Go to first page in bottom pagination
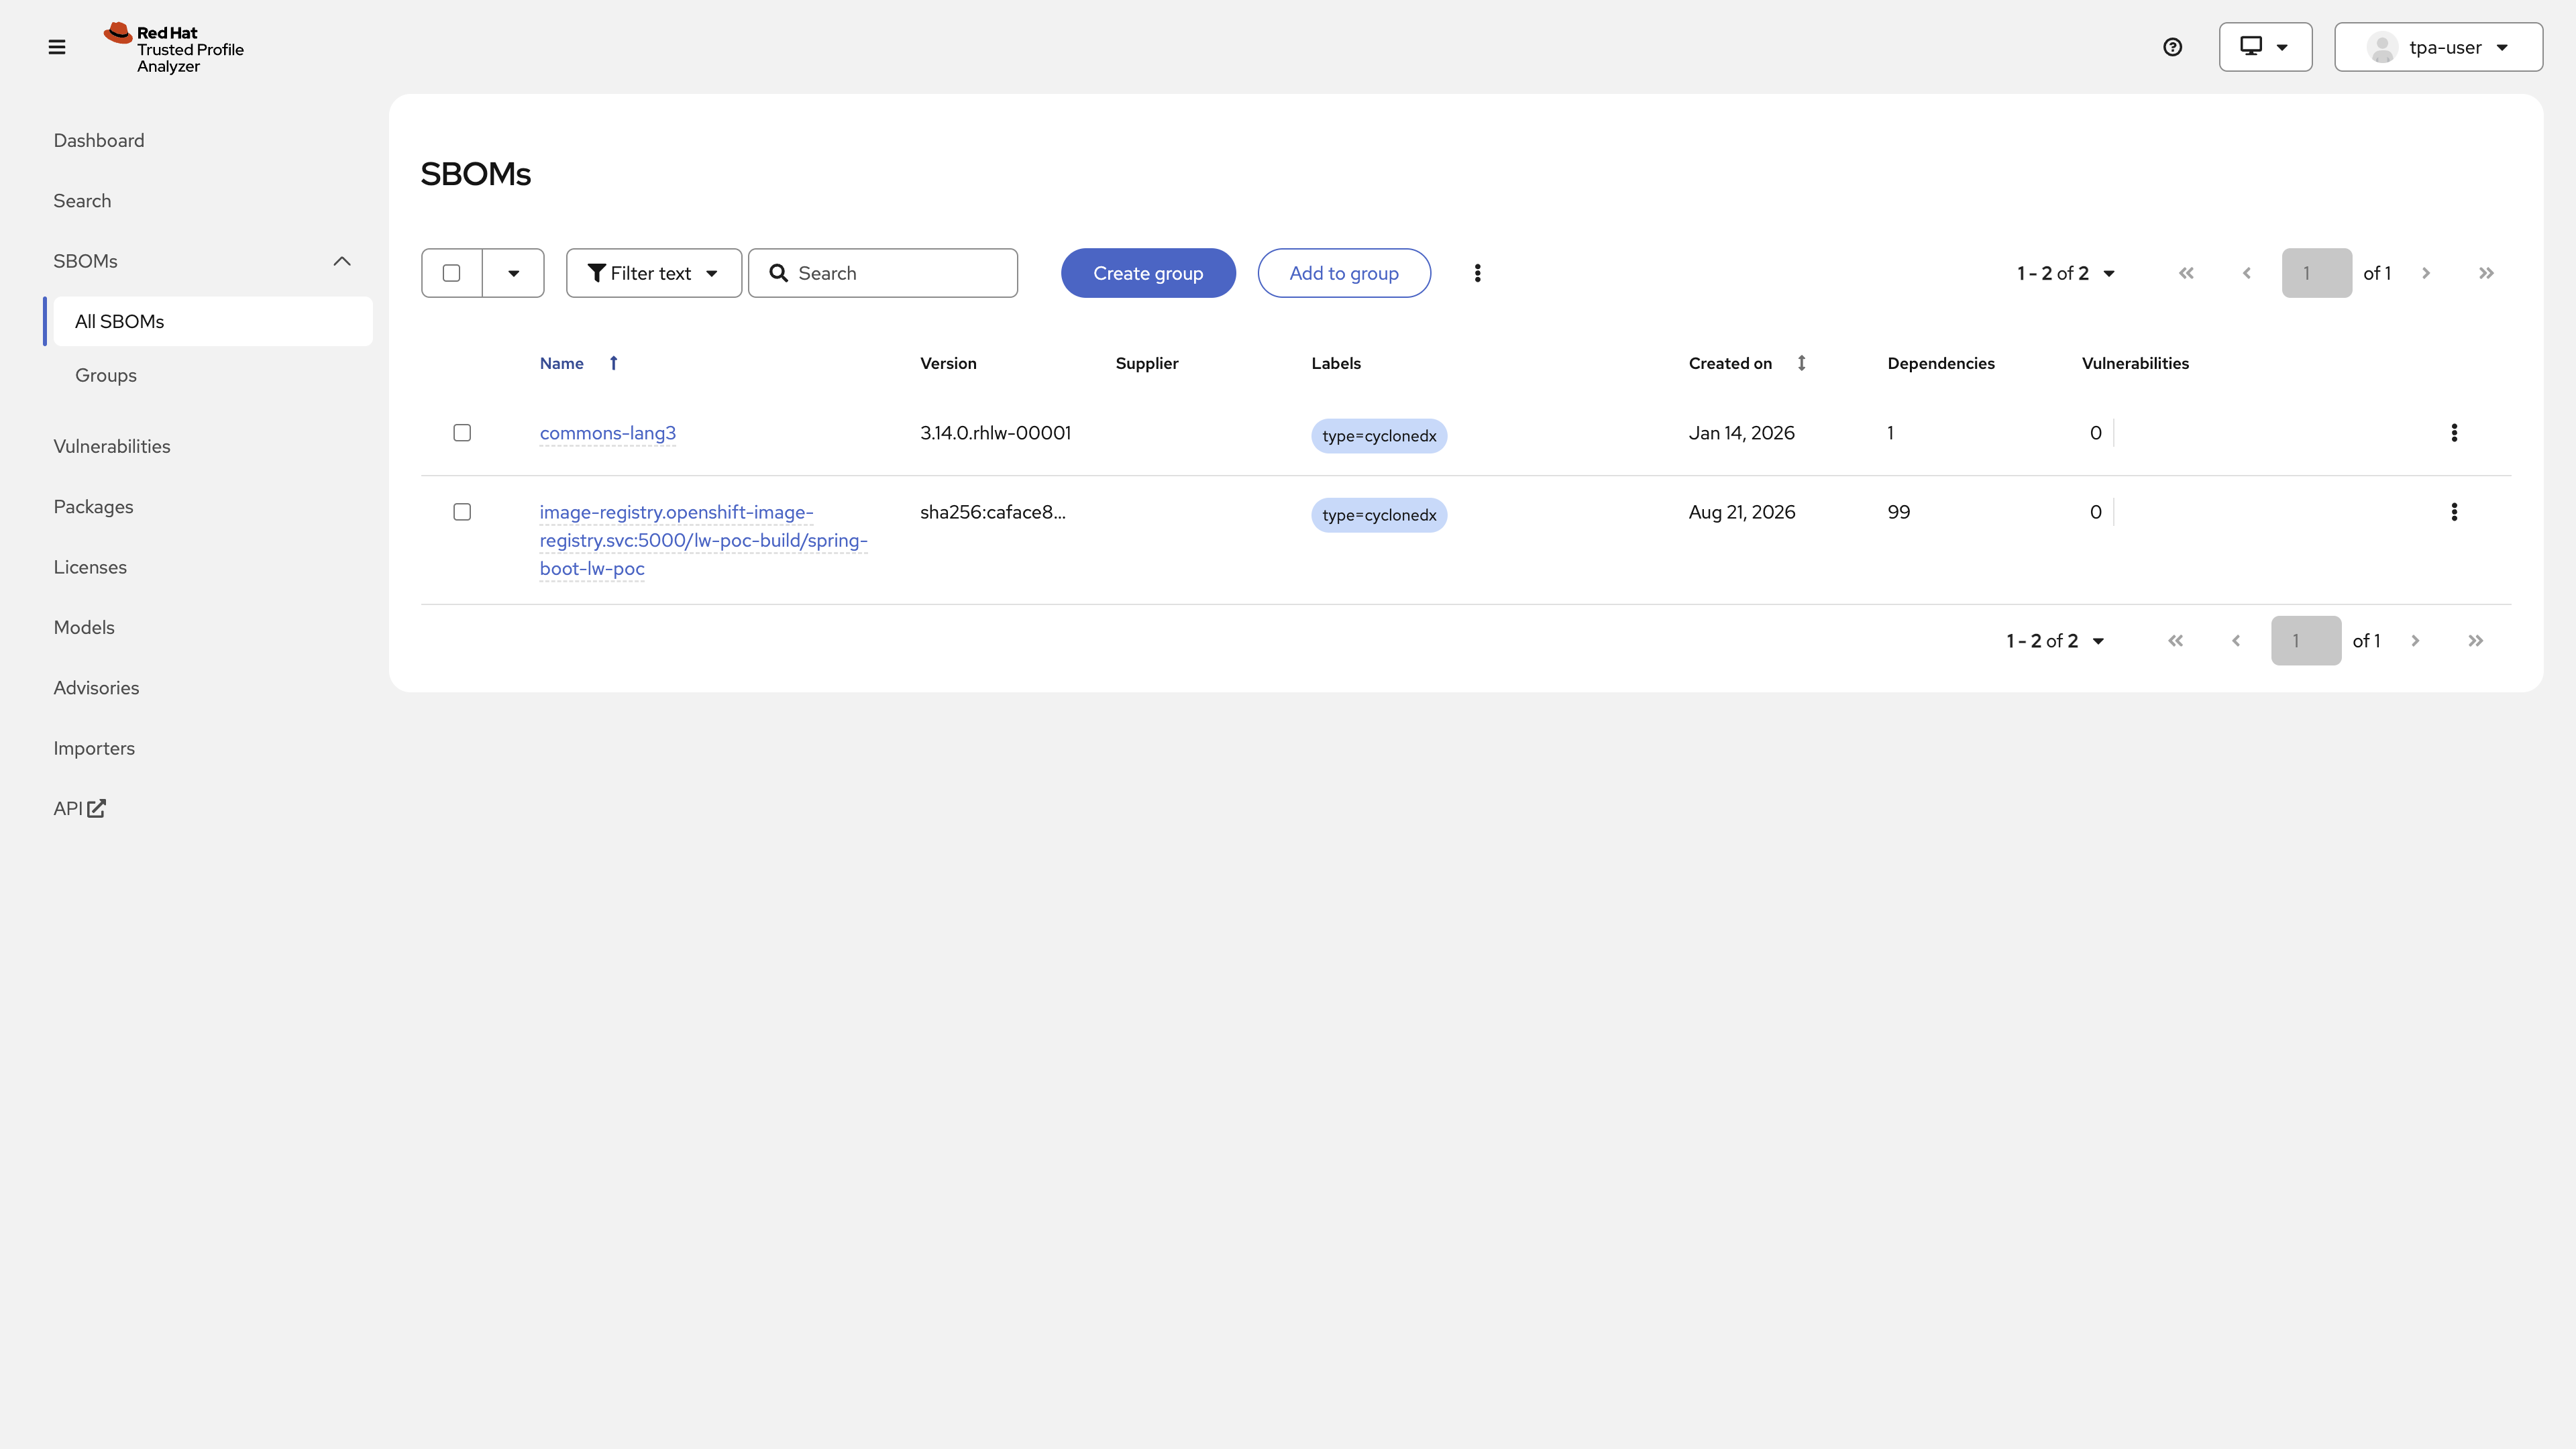This screenshot has height=1449, width=2576. tap(2175, 641)
